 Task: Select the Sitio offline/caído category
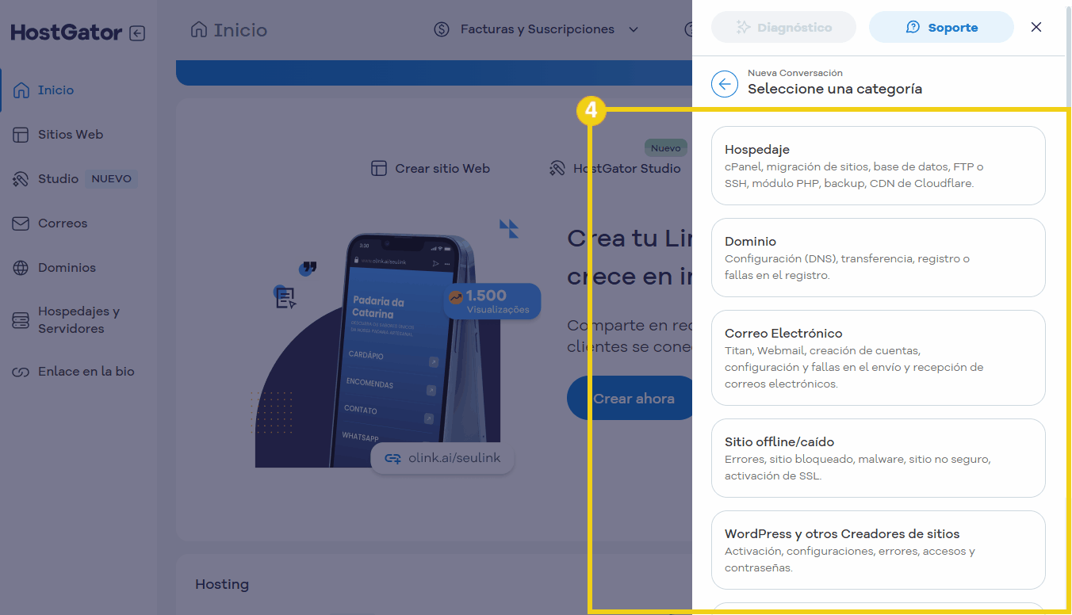tap(878, 458)
